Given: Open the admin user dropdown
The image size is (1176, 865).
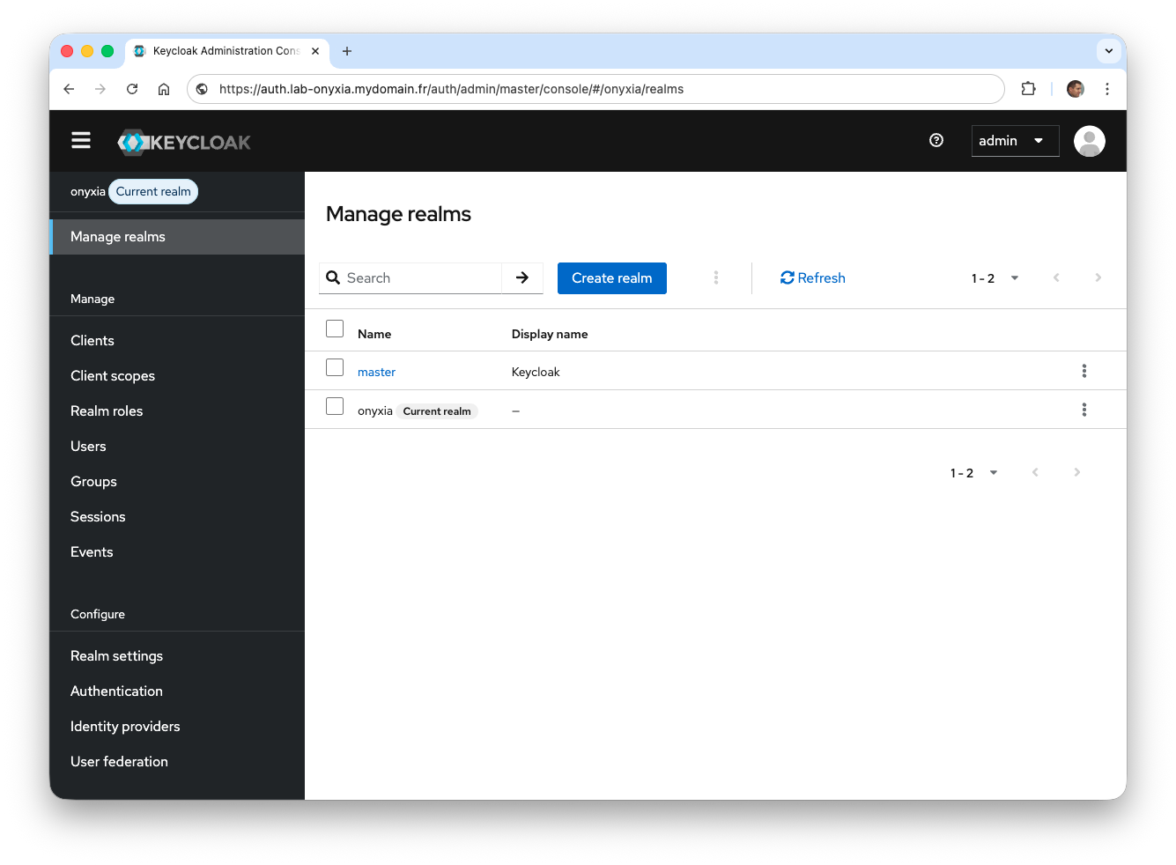Looking at the screenshot, I should (x=1014, y=141).
